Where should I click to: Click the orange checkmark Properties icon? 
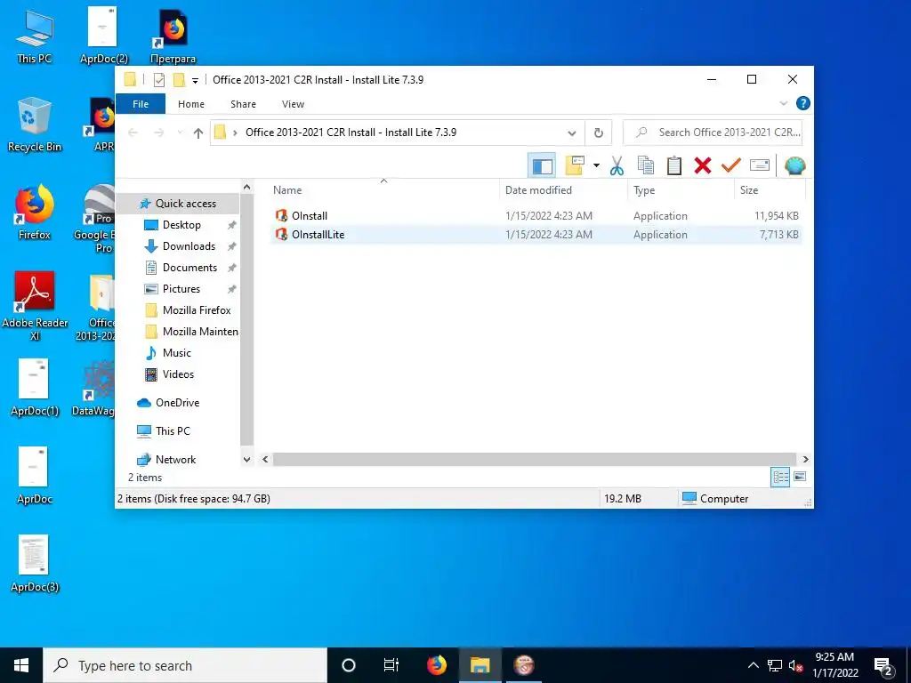coord(731,166)
